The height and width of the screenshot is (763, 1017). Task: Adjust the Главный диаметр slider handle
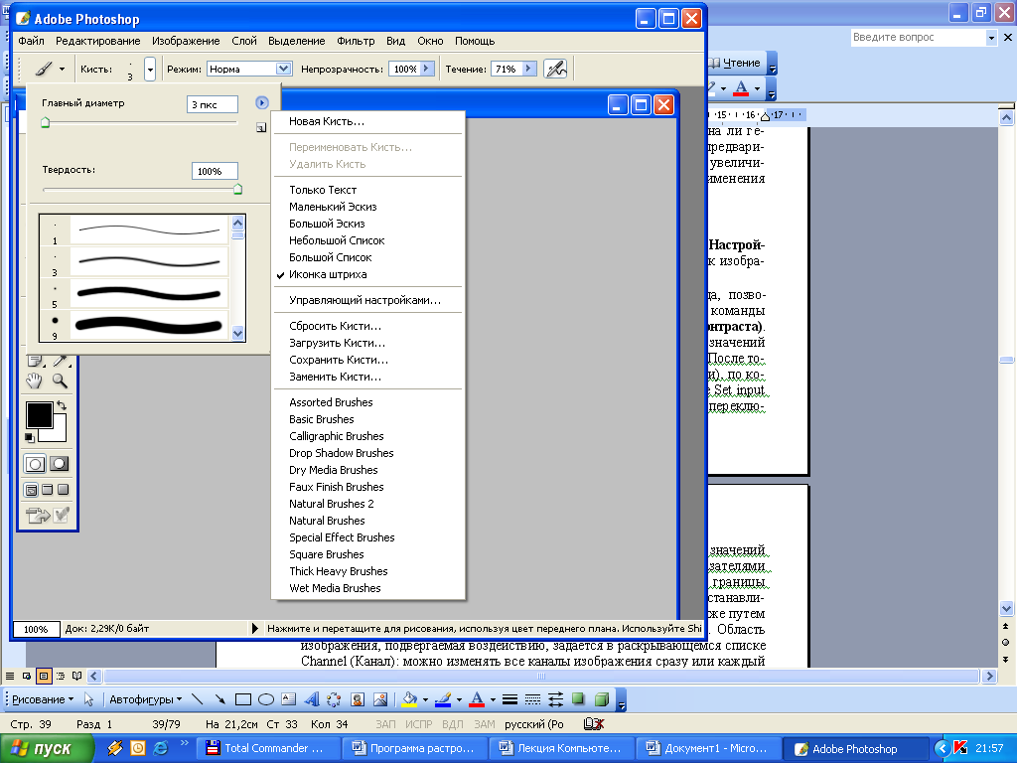click(x=46, y=122)
